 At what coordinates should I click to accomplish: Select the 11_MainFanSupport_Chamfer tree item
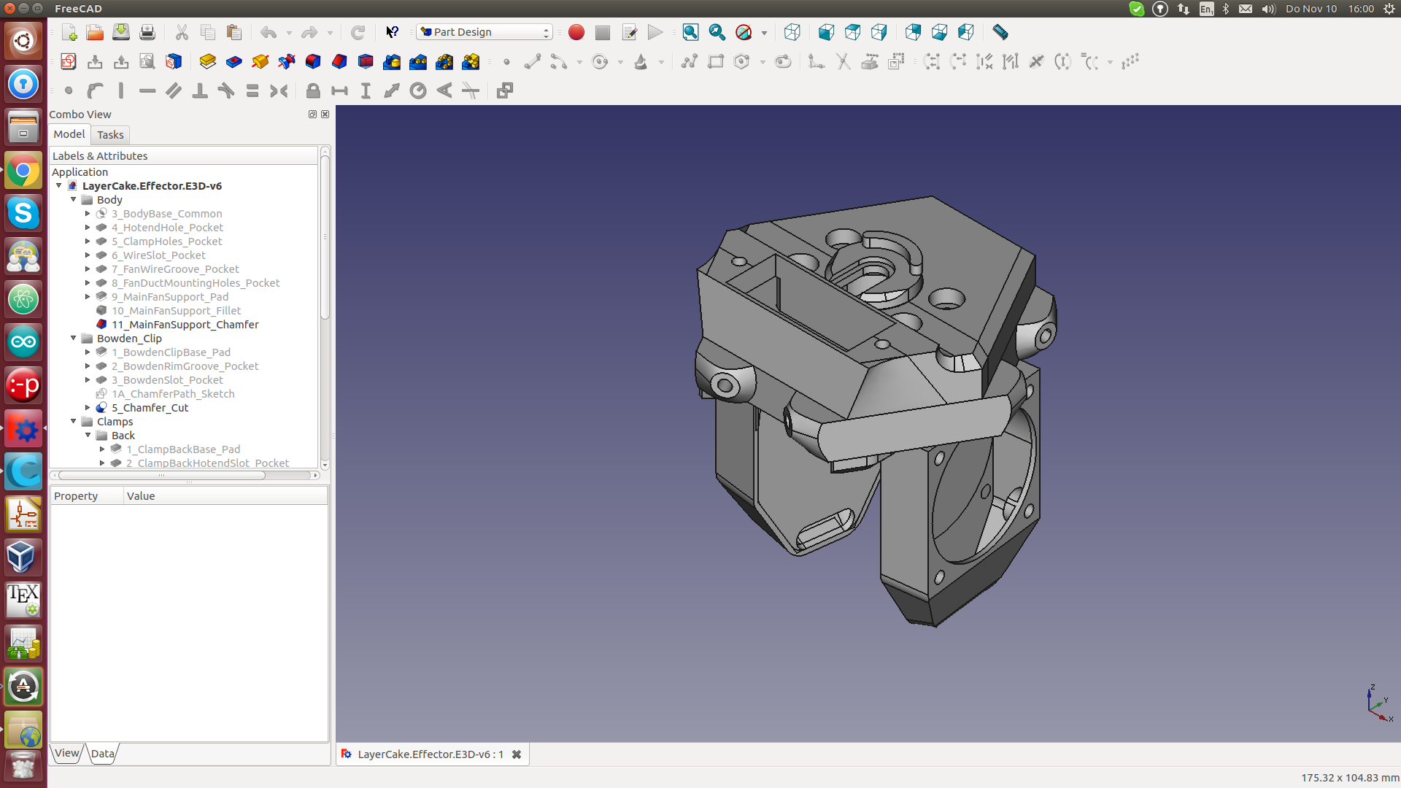coord(185,325)
